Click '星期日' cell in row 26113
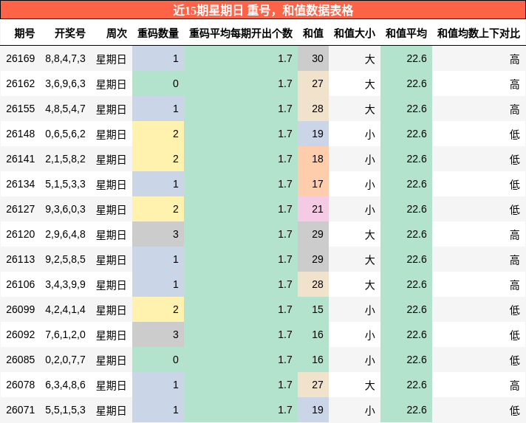This screenshot has width=526, height=423. coord(111,260)
